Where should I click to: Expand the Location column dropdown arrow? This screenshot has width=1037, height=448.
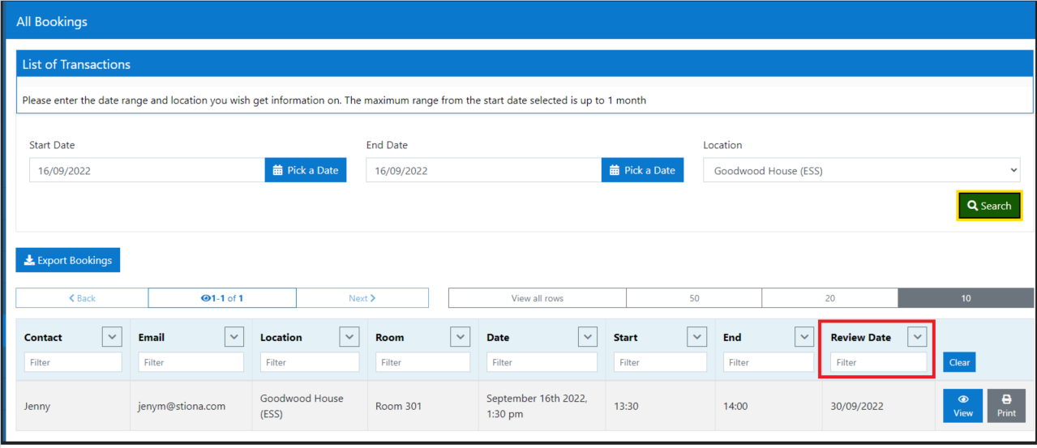(349, 337)
